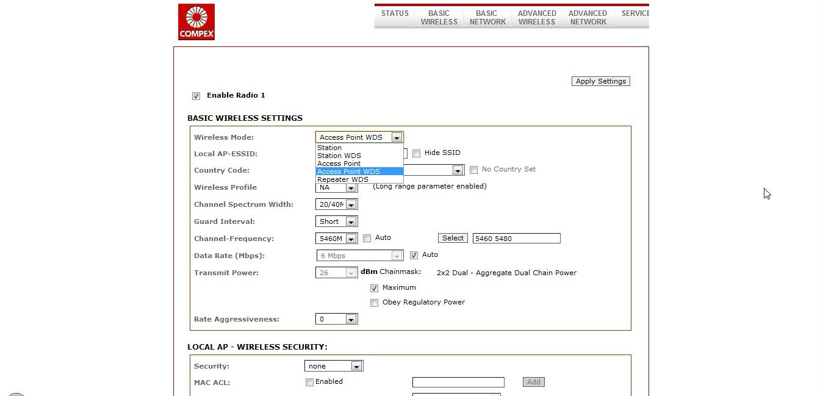Enable the Hide SSID checkbox

point(417,153)
